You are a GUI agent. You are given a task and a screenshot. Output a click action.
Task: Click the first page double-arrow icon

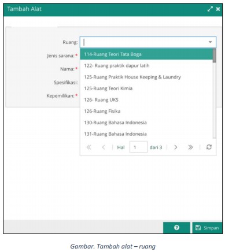click(88, 147)
